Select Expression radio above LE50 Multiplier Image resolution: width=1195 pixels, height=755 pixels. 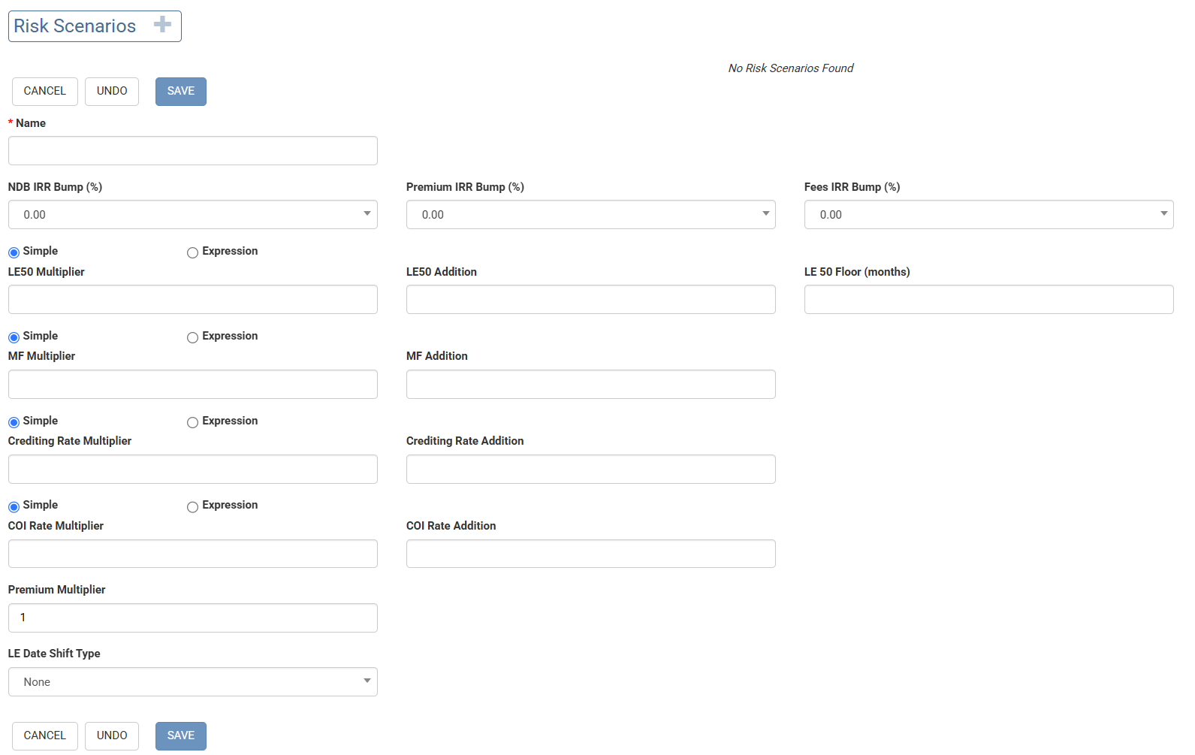click(x=193, y=252)
